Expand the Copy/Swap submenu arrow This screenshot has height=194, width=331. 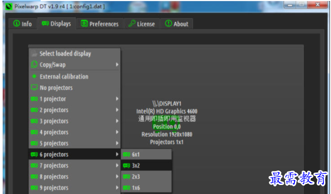(117, 64)
